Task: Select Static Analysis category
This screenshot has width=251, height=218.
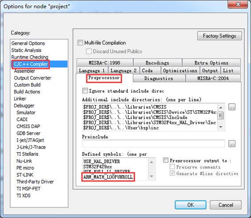Action: [x=26, y=50]
